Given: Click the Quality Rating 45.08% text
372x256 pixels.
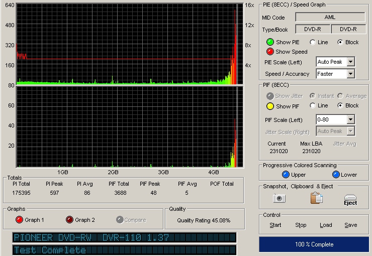Looking at the screenshot, I should click(204, 220).
